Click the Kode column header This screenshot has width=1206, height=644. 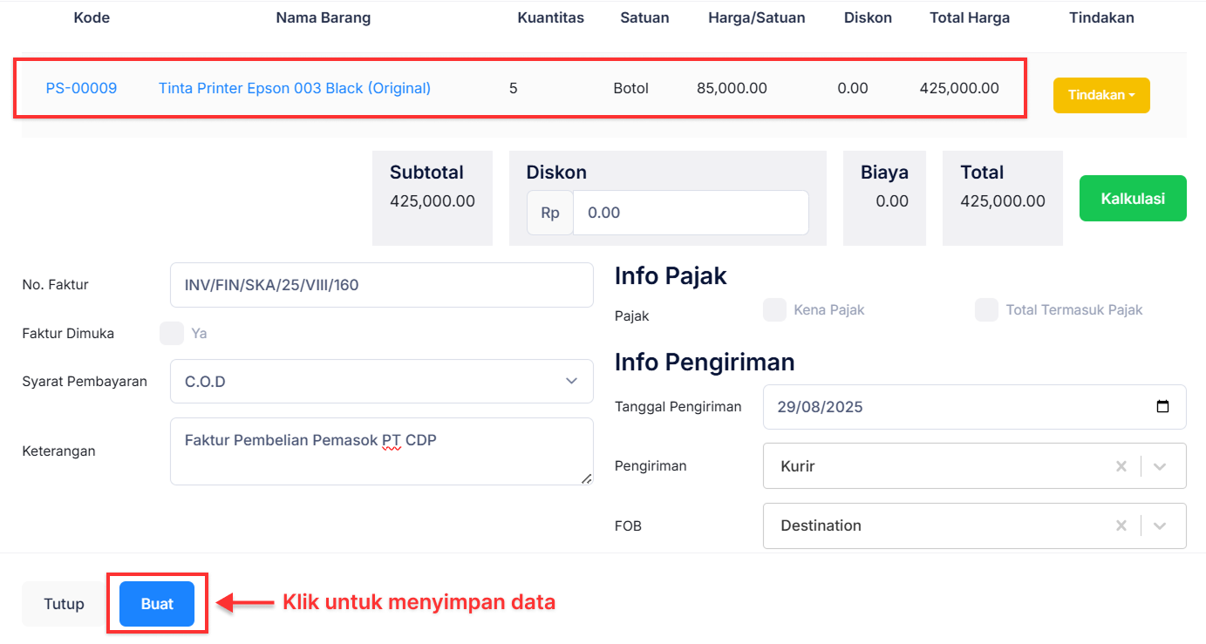[x=91, y=17]
